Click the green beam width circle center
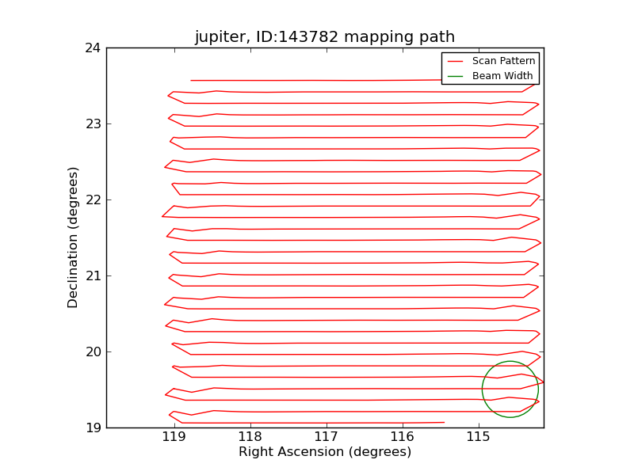Image resolution: width=634 pixels, height=475 pixels. pos(510,389)
